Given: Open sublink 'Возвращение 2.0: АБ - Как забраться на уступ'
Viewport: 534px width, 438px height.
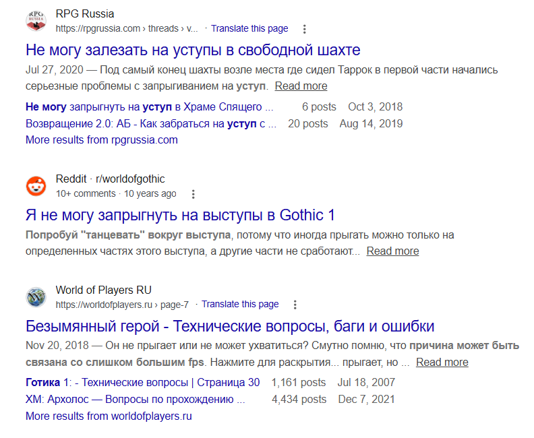Looking at the screenshot, I should [x=151, y=123].
